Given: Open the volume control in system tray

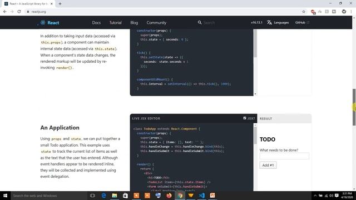Looking at the screenshot, I should (x=332, y=196).
